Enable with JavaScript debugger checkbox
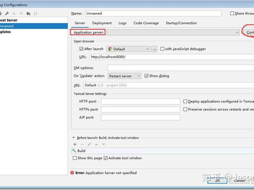Image resolution: width=254 pixels, height=190 pixels. click(162, 49)
